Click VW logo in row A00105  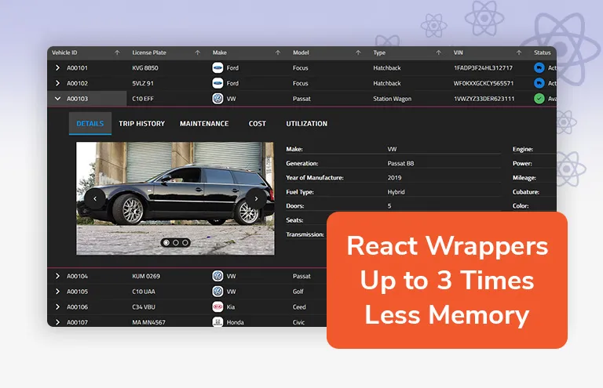(217, 292)
